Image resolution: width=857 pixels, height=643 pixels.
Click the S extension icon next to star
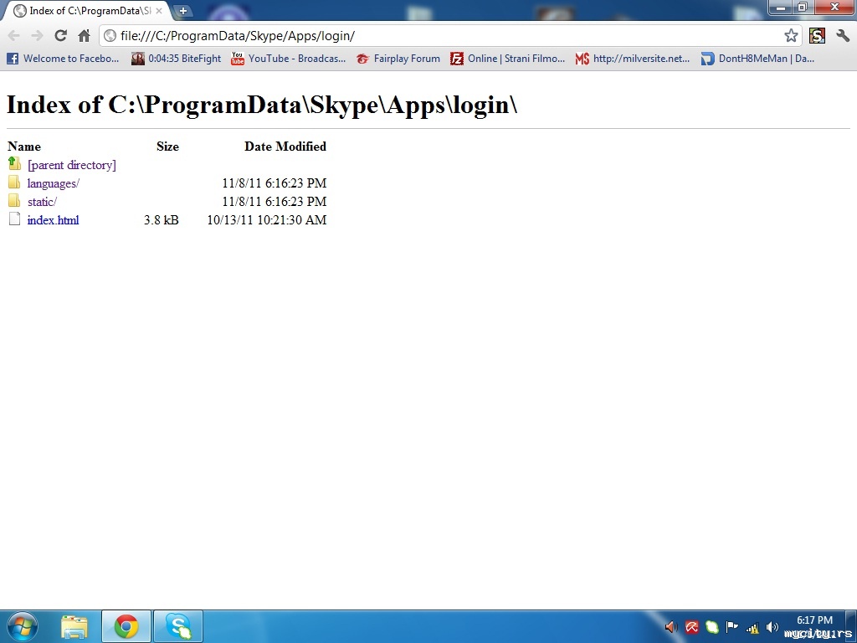(817, 36)
